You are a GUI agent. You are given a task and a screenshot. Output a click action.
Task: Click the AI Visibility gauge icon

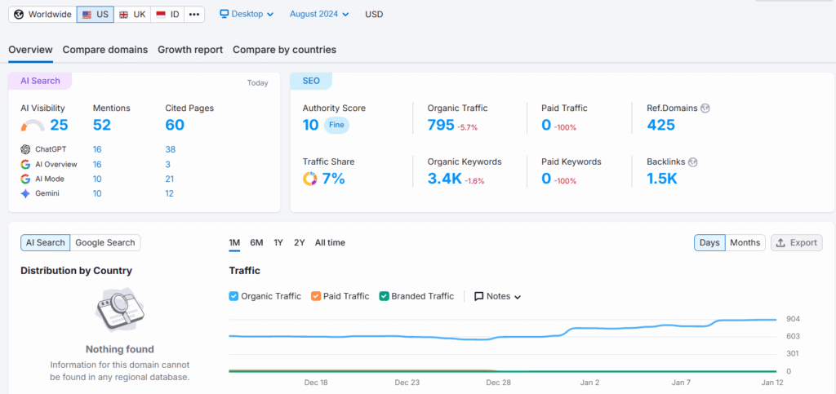click(x=33, y=126)
